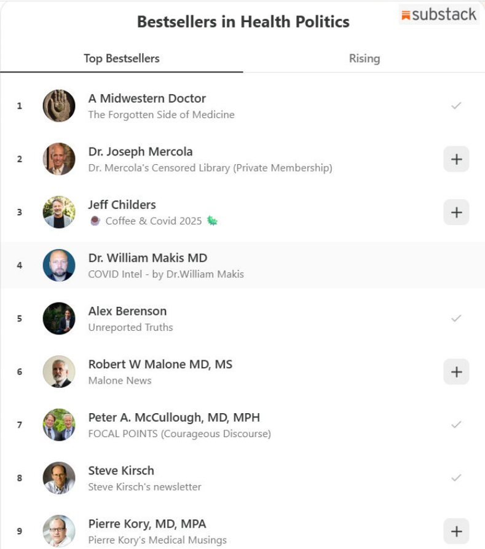Click A Midwestern Doctor's hand avatar
Screen dimensions: 485x549
pos(59,106)
